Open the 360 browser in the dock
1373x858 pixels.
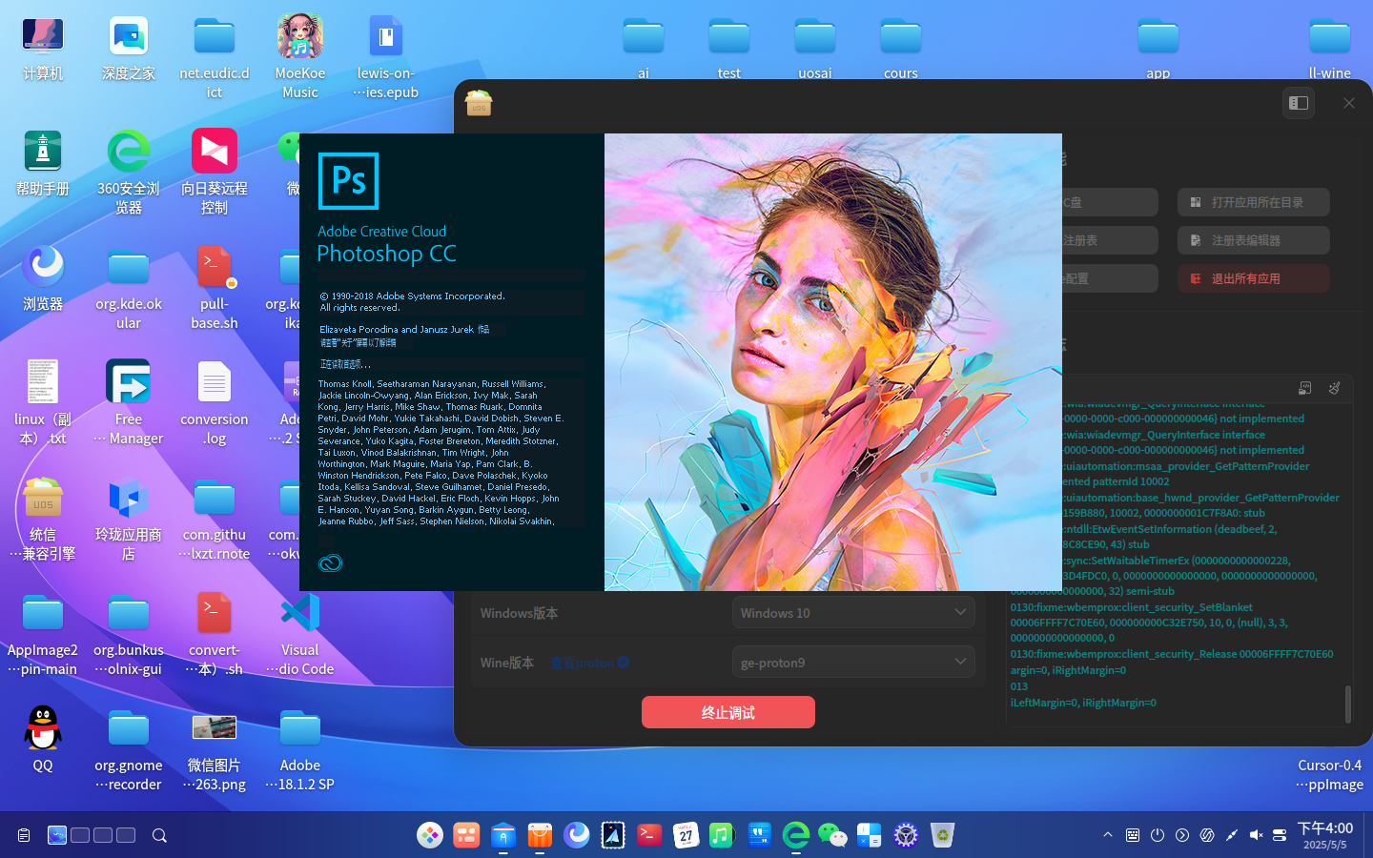coord(796,835)
